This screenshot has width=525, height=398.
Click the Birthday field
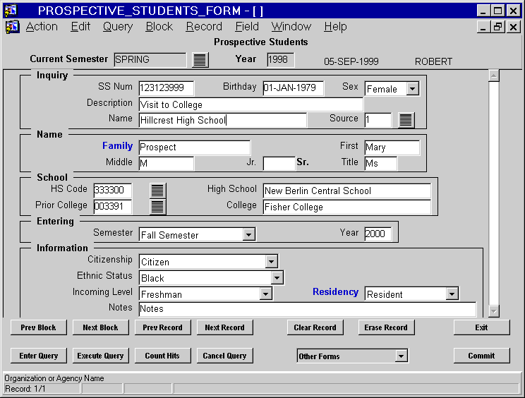coord(294,88)
